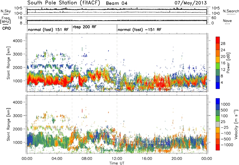This screenshot has height=165, width=239.
Task: Click the 'N.Sky' legend label
Action: click(6, 11)
